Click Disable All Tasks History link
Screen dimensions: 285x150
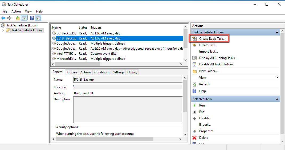coord(216,64)
